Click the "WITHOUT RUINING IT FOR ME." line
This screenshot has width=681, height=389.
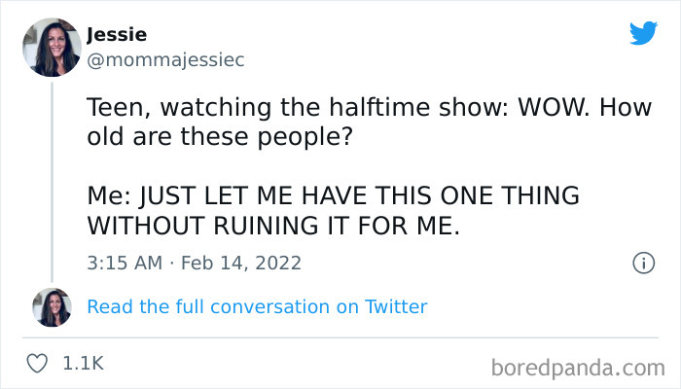point(271,226)
